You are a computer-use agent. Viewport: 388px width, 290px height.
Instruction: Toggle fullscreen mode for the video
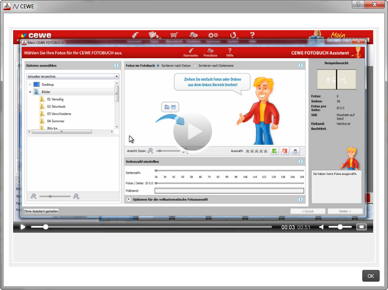361,227
